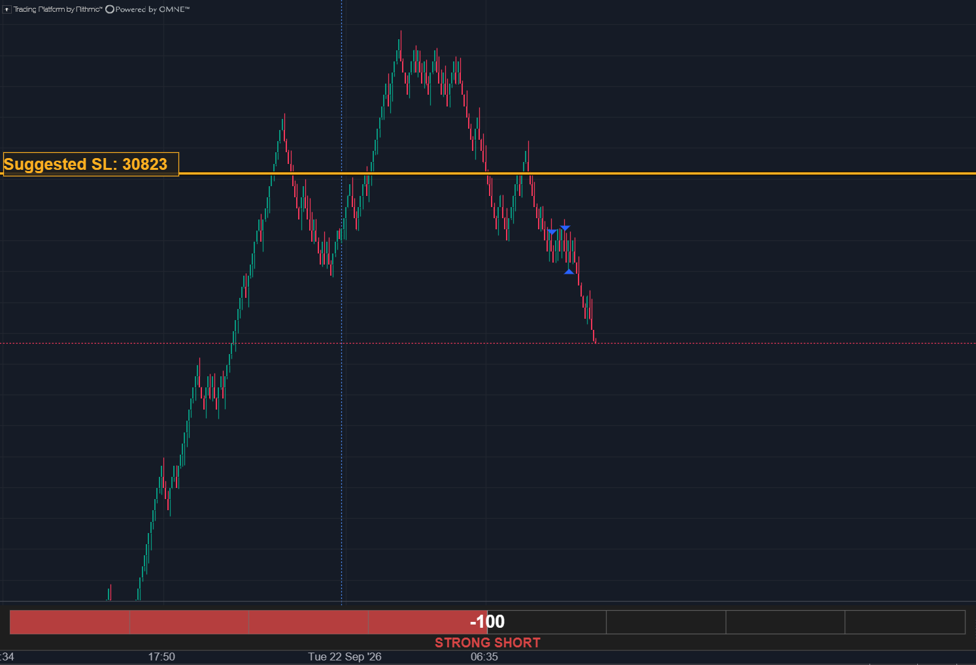This screenshot has width=976, height=665.
Task: Click 'Trading Platform by Rithmic' text
Action: pyautogui.click(x=58, y=9)
